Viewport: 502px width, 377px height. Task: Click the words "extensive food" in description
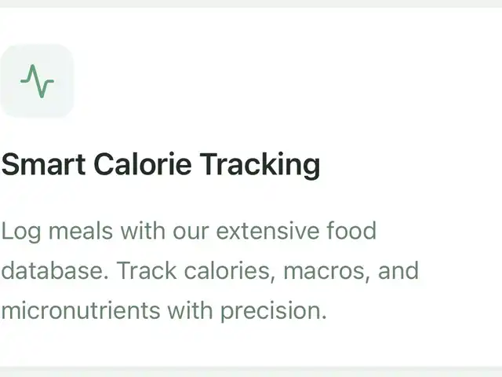296,232
